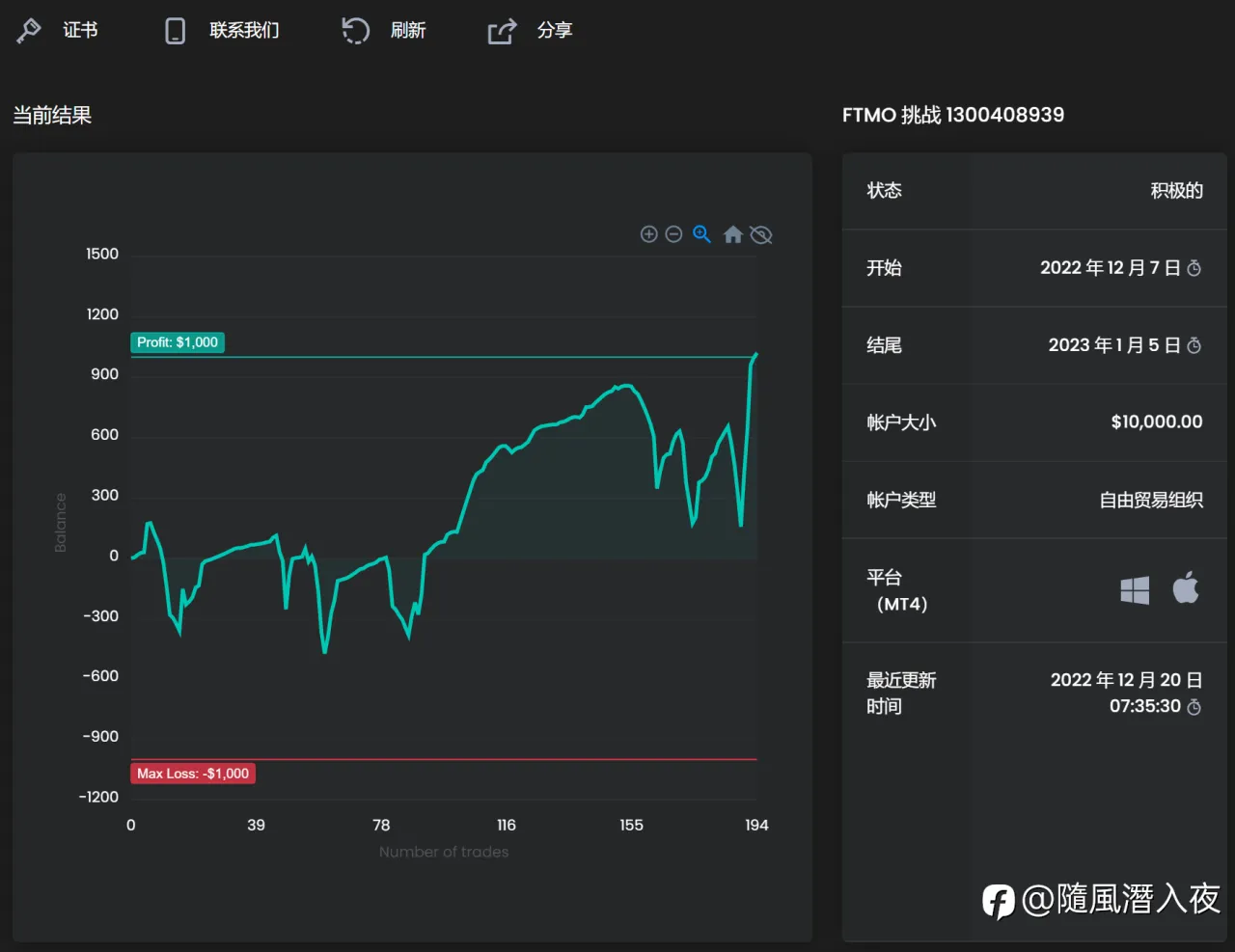Image resolution: width=1235 pixels, height=952 pixels.
Task: Click the 194 x-axis tick label
Action: (756, 825)
